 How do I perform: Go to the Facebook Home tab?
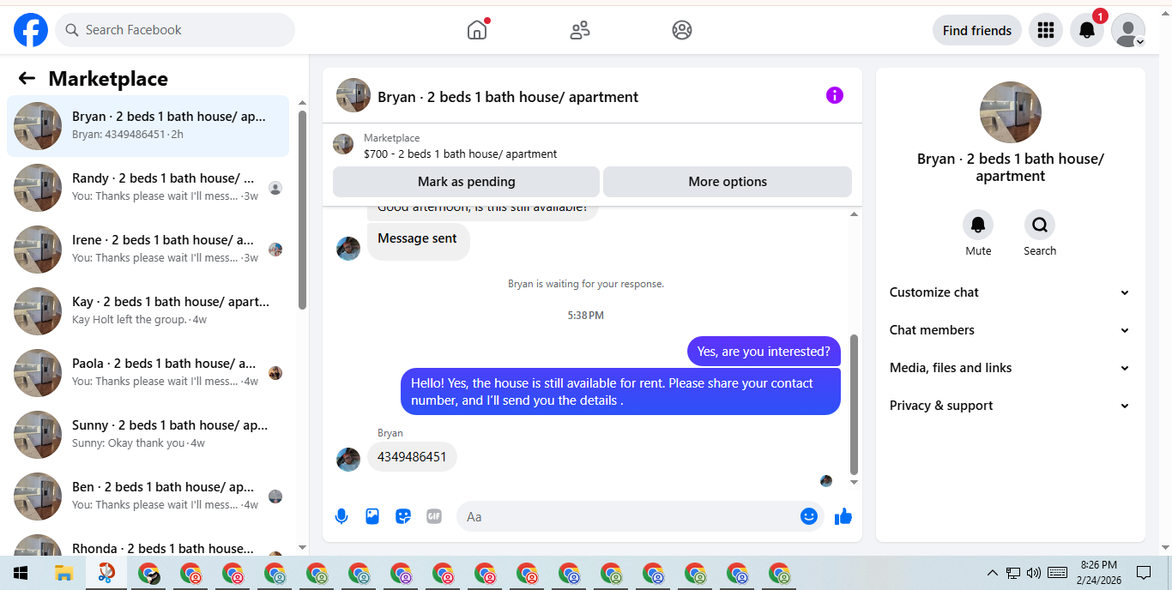click(x=477, y=30)
